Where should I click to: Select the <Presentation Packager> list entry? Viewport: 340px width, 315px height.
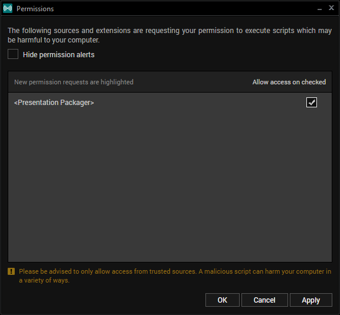point(170,102)
